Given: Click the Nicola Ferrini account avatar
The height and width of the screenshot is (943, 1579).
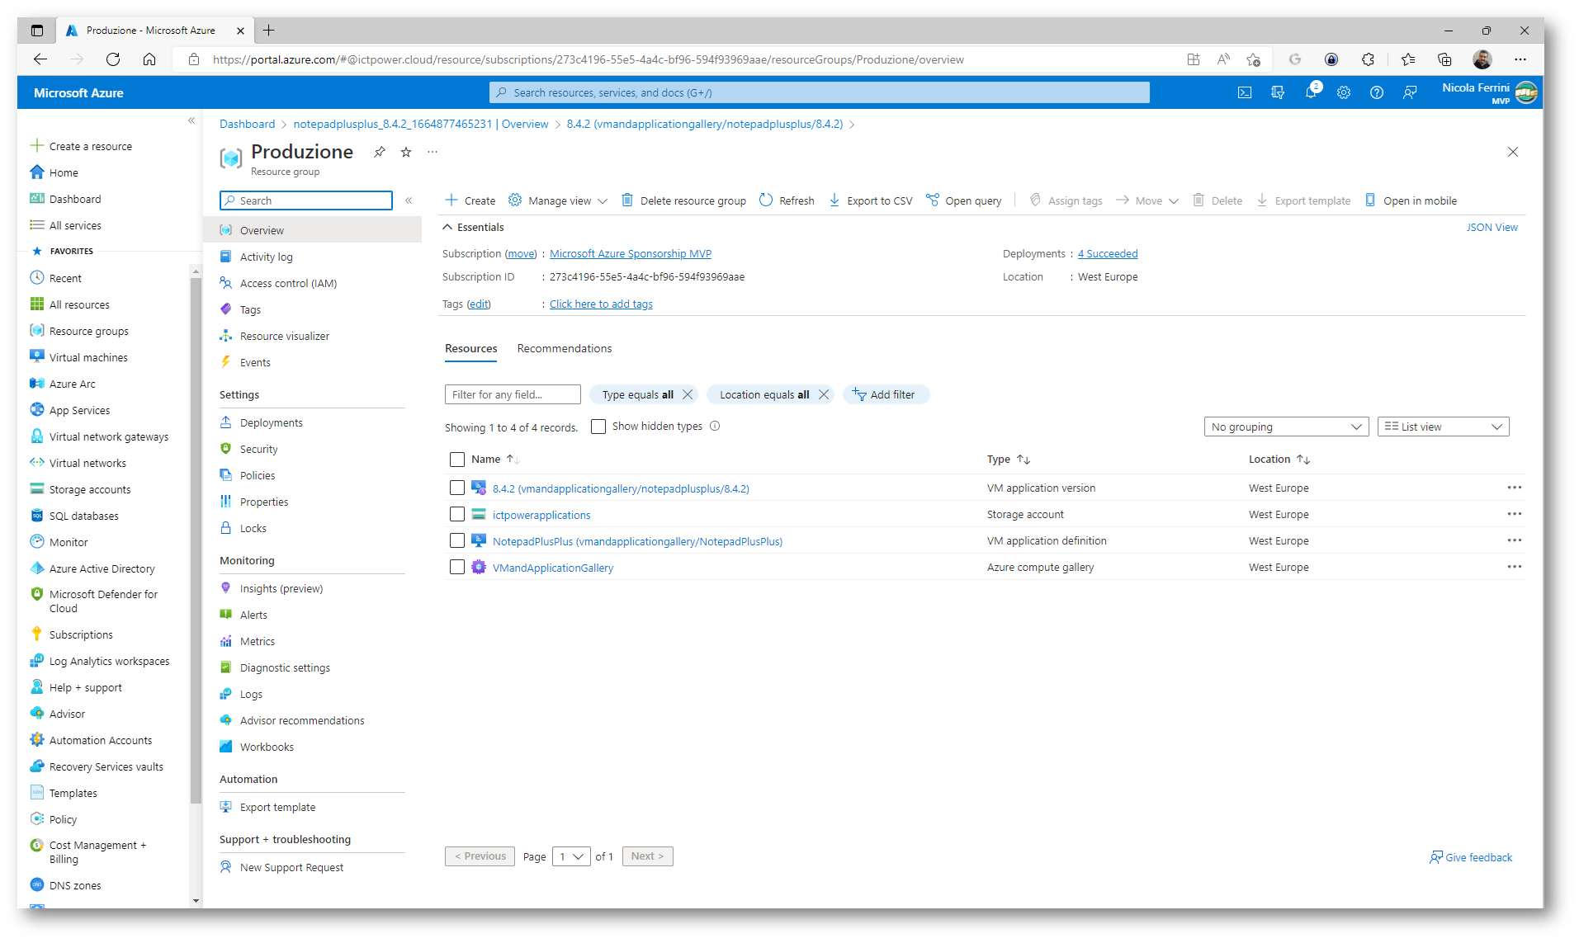Looking at the screenshot, I should [x=1526, y=92].
